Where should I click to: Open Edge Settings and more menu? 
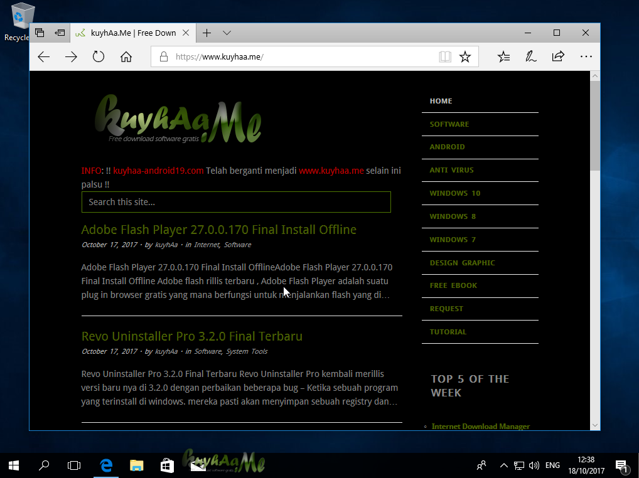(586, 56)
